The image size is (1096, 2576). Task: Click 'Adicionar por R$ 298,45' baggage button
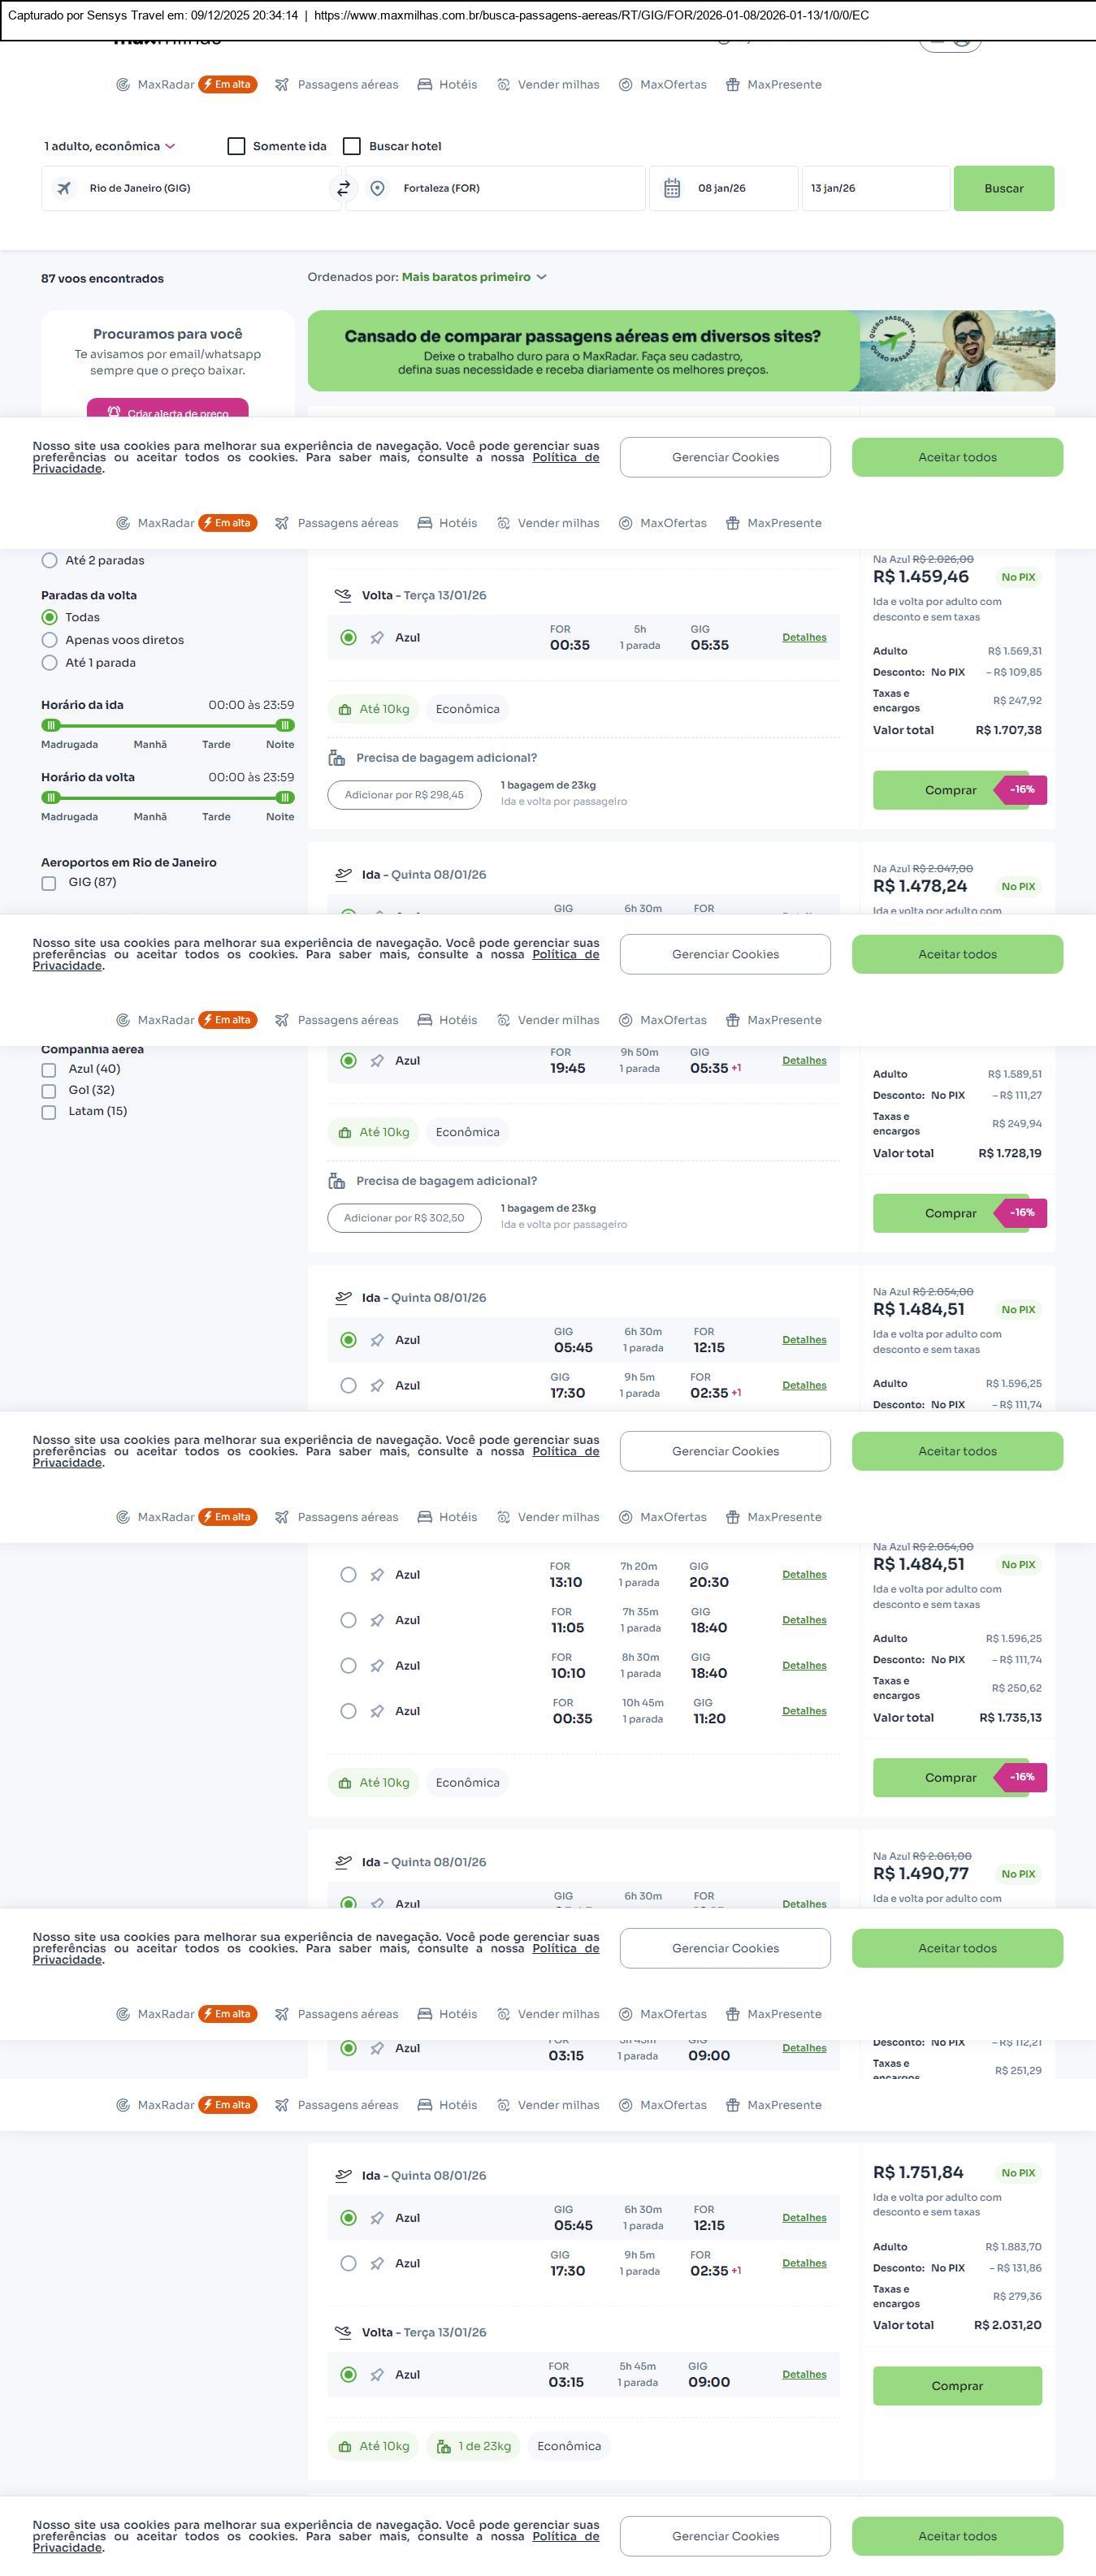pyautogui.click(x=404, y=795)
